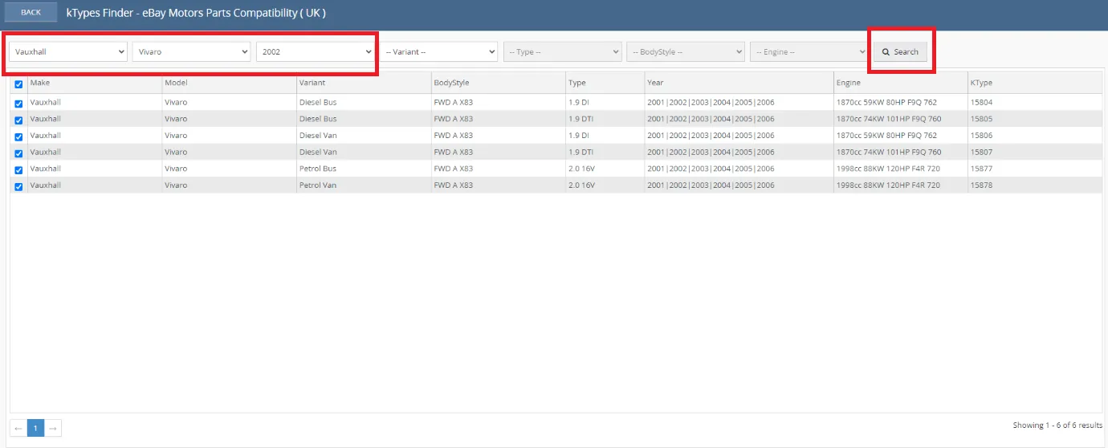Click engine F9Q 762 in row 15804

pos(886,103)
